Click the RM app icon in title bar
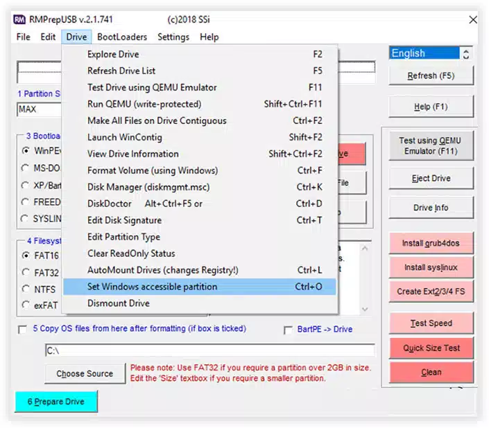The width and height of the screenshot is (489, 428). coord(19,19)
